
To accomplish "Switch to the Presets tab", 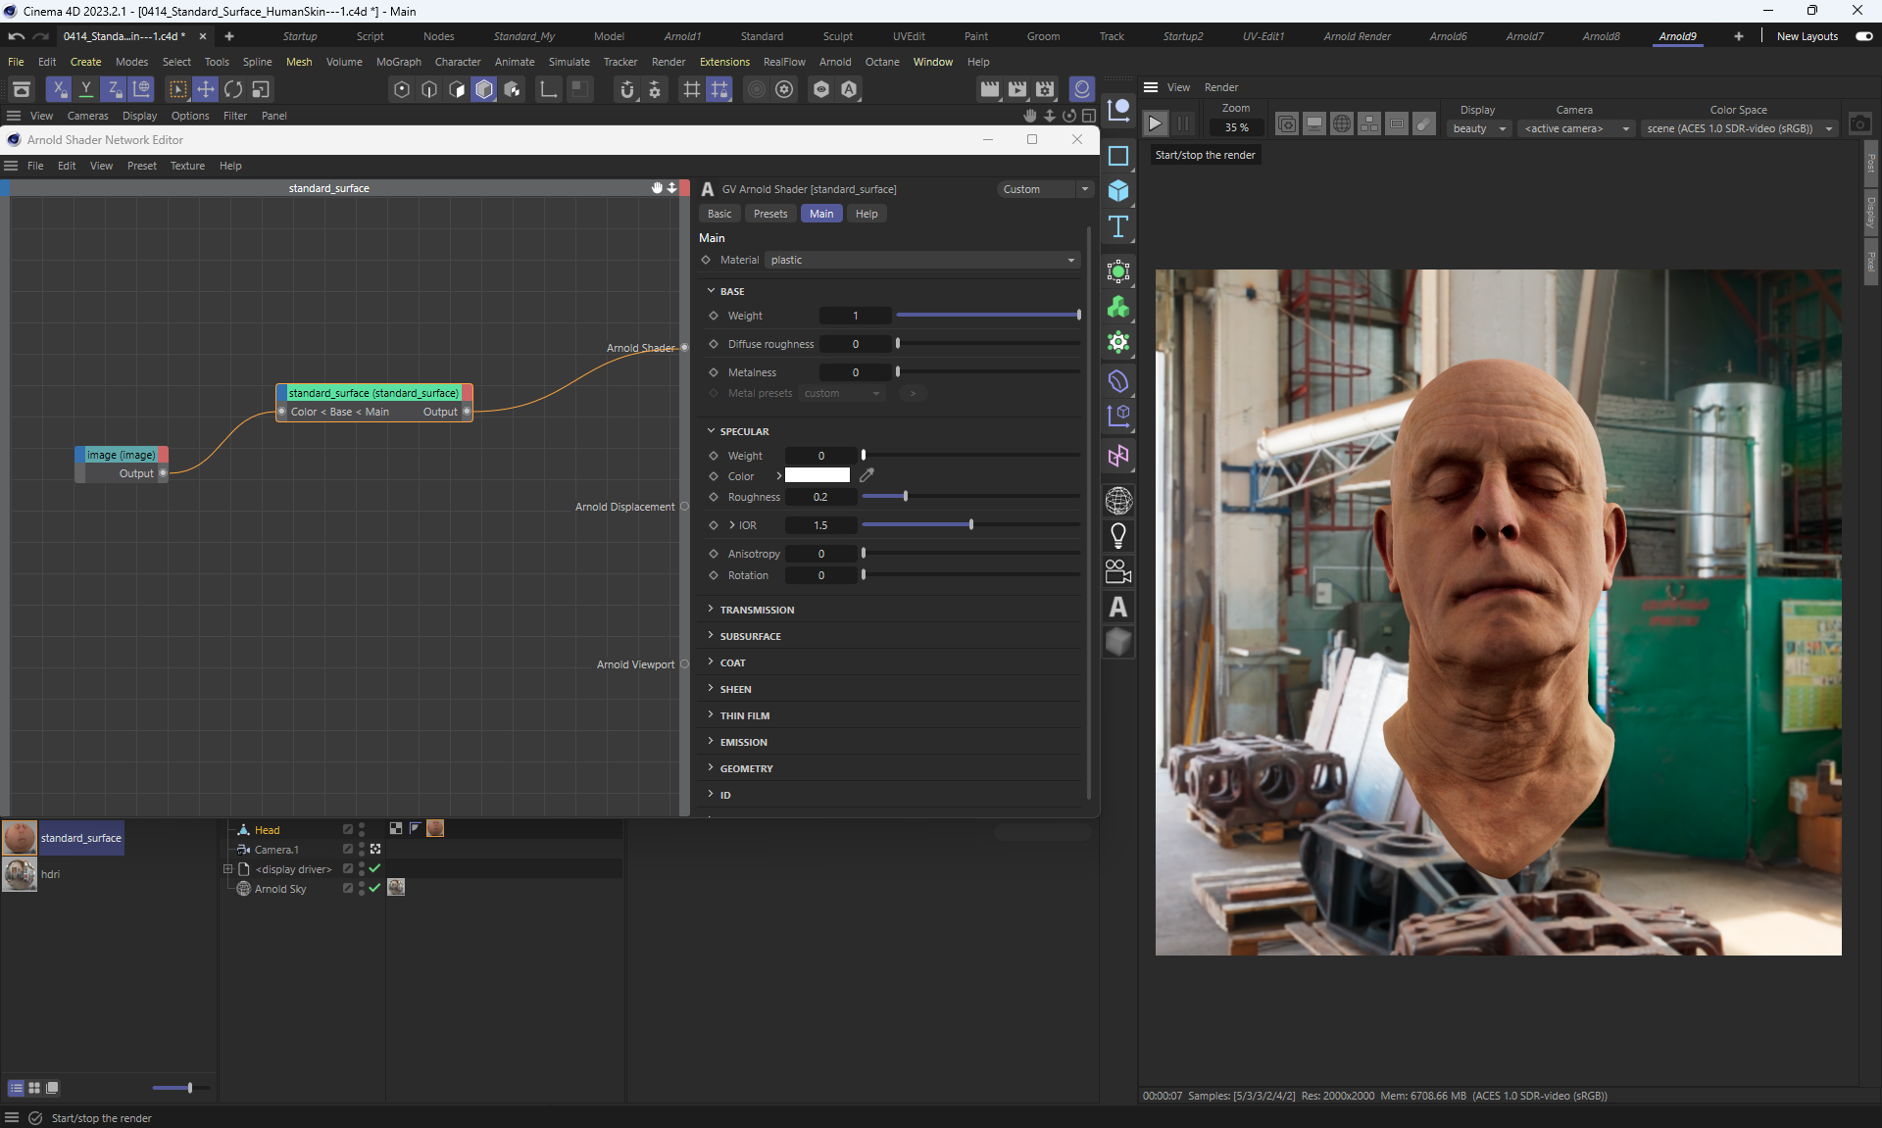I will (769, 214).
